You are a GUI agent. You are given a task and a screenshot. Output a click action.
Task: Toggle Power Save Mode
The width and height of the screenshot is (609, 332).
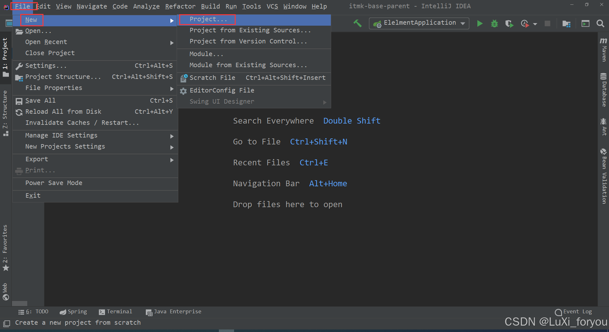[95, 183]
